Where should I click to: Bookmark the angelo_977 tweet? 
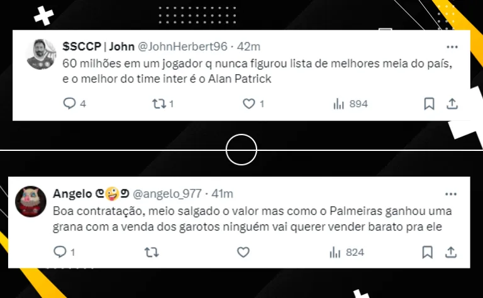(427, 252)
